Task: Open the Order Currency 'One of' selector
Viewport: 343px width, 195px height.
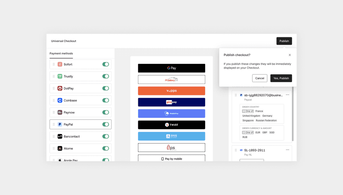Action: (x=248, y=132)
